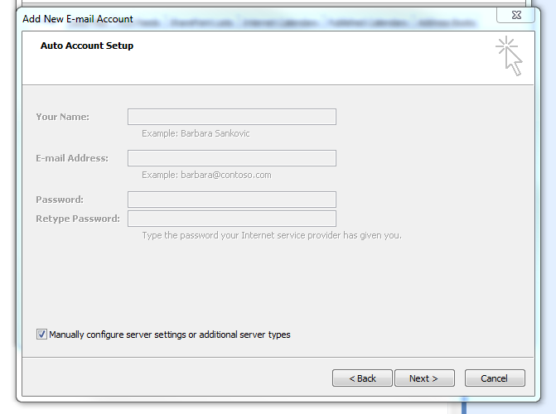
Task: Click the 'Auto Account Setup' heading
Action: point(87,46)
